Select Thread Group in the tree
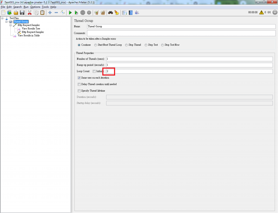The width and height of the screenshot is (278, 213). click(21, 22)
